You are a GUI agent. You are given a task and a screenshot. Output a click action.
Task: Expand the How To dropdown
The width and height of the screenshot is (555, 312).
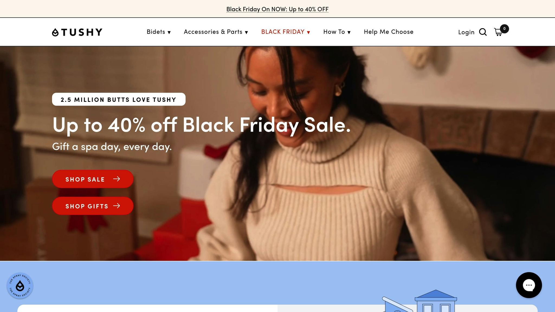337,32
